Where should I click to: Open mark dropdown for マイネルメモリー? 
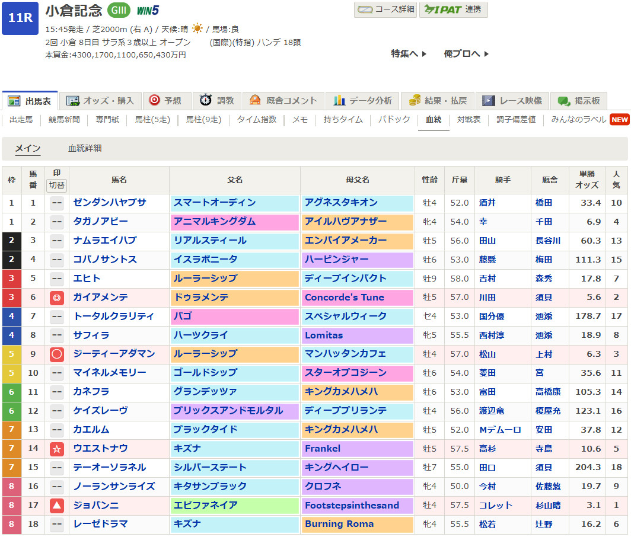[x=57, y=373]
